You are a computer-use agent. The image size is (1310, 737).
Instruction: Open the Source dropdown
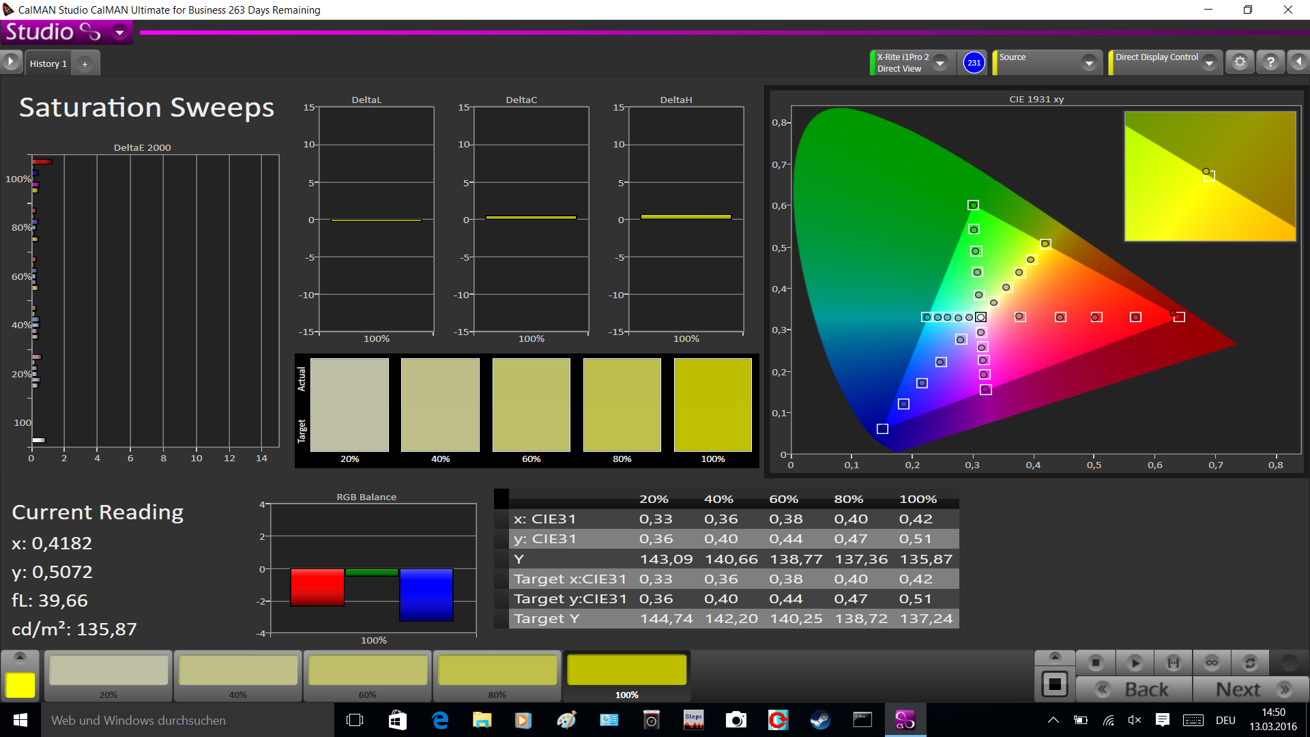1089,63
